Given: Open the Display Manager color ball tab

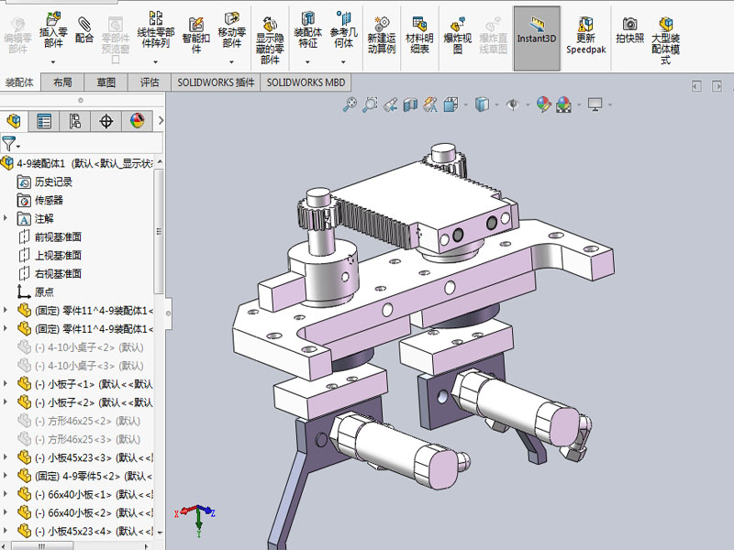Looking at the screenshot, I should tap(137, 121).
